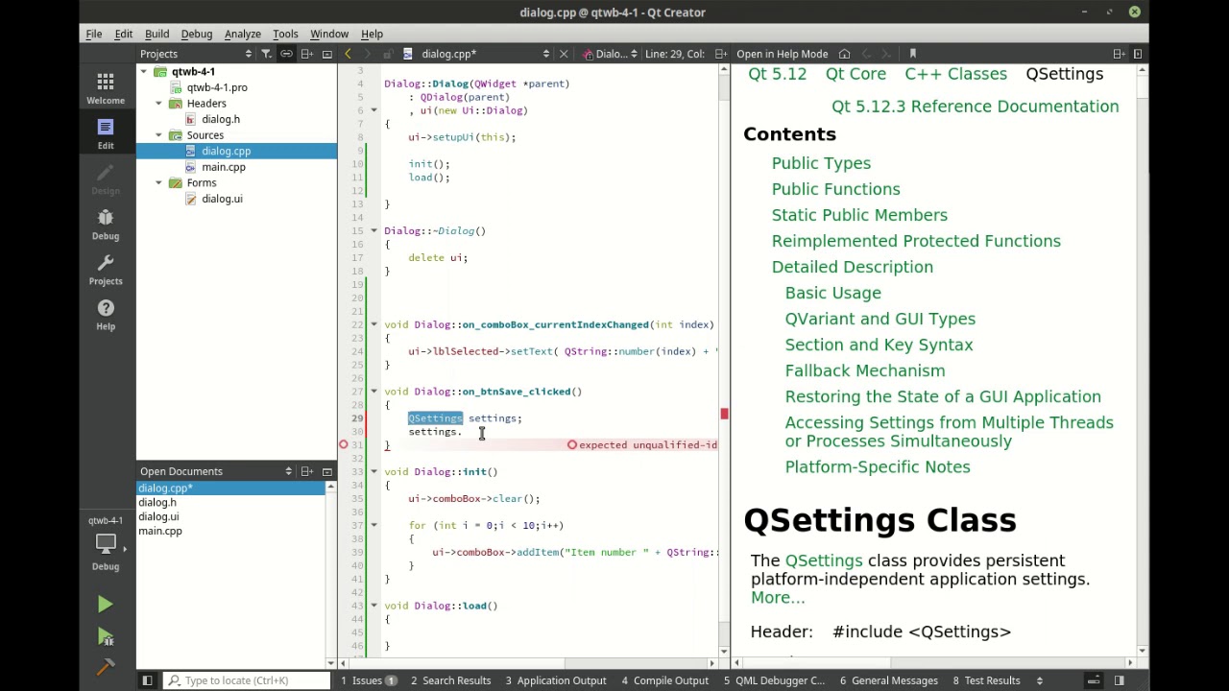The height and width of the screenshot is (691, 1229).
Task: Open the Projects mode icon
Action: pyautogui.click(x=106, y=269)
